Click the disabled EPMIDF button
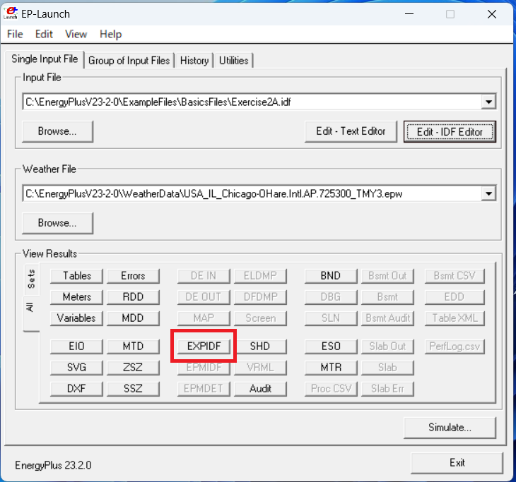 pyautogui.click(x=204, y=368)
